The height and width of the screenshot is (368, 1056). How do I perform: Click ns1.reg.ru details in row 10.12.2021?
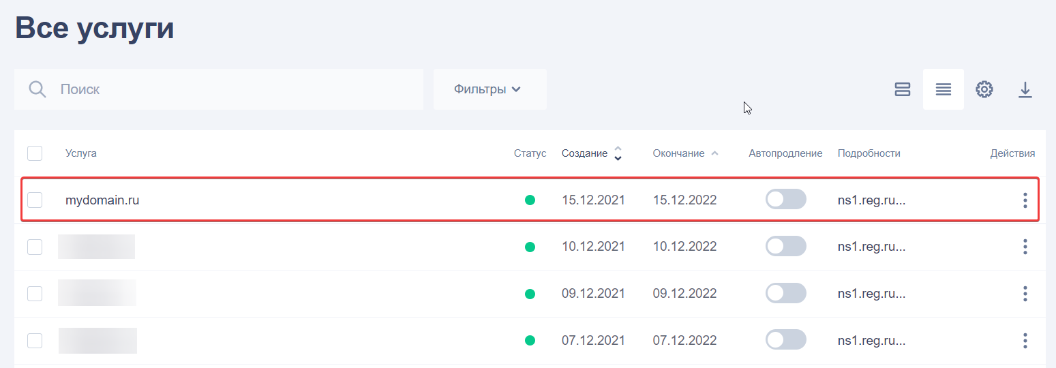[872, 247]
